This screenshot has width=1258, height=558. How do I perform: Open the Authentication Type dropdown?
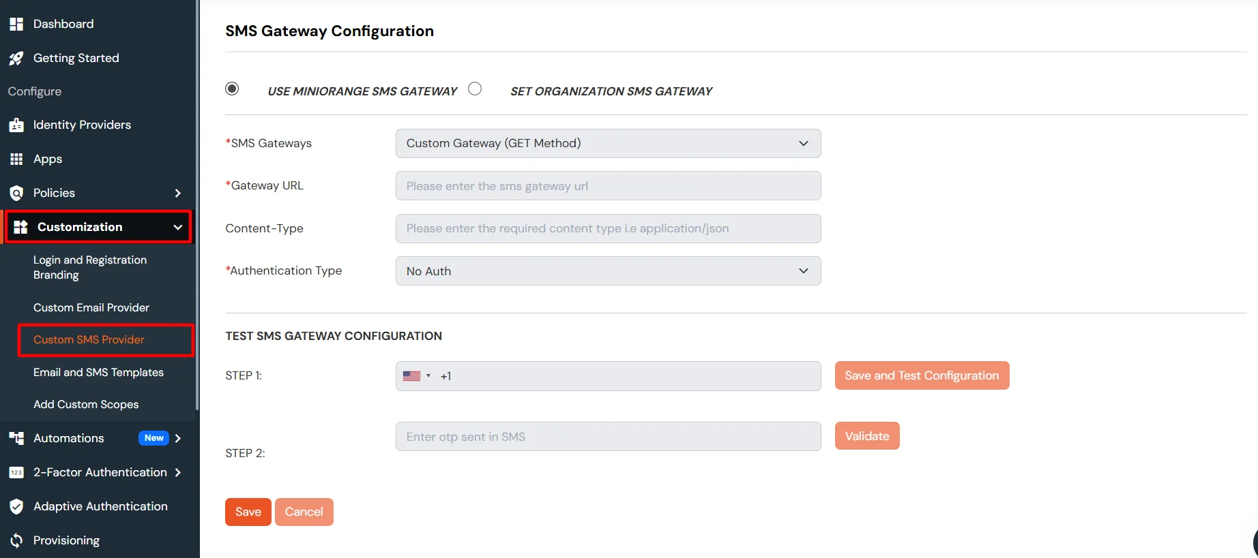tap(607, 270)
